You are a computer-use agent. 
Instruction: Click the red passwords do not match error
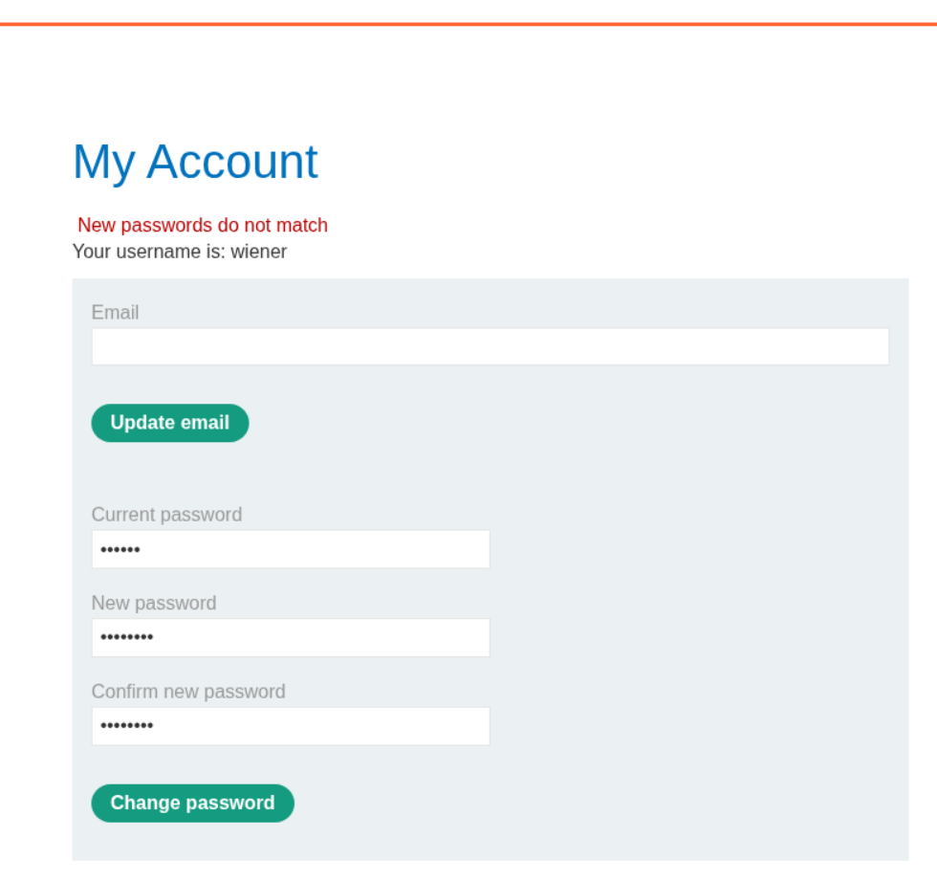[203, 225]
